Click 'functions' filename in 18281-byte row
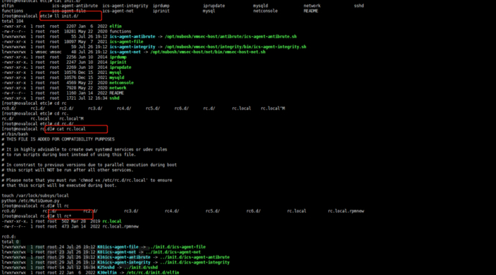 120,32
